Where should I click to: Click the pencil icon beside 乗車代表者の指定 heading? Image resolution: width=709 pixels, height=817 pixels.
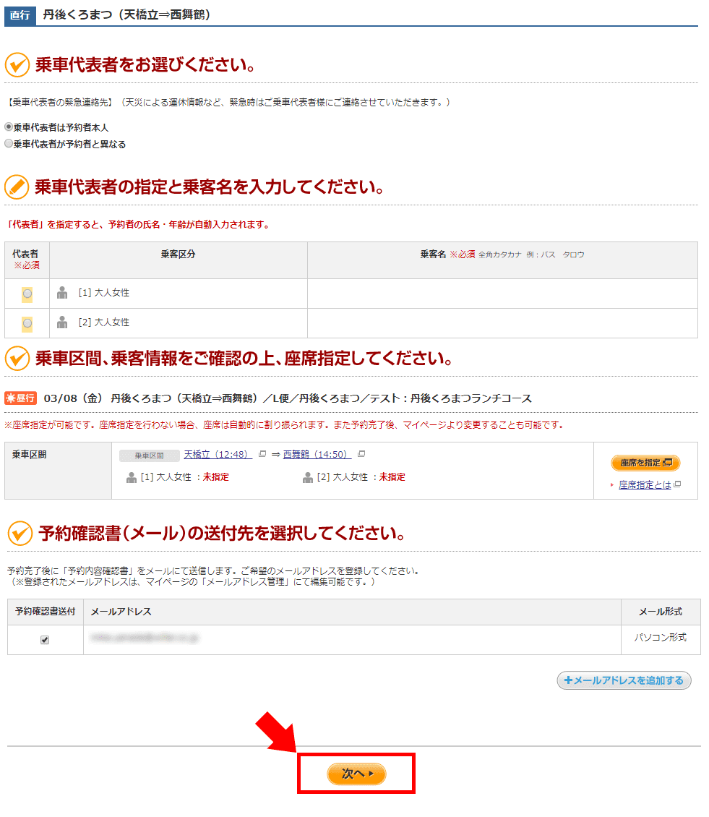click(17, 188)
